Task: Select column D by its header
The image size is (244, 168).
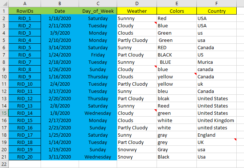Action: click(x=137, y=4)
